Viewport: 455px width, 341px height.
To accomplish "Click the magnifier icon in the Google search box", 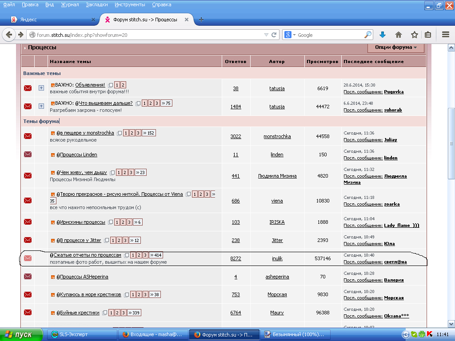I will (368, 35).
